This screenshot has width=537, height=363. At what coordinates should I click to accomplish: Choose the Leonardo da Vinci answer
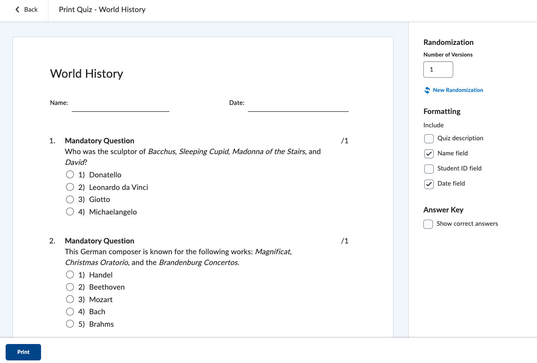pyautogui.click(x=70, y=187)
